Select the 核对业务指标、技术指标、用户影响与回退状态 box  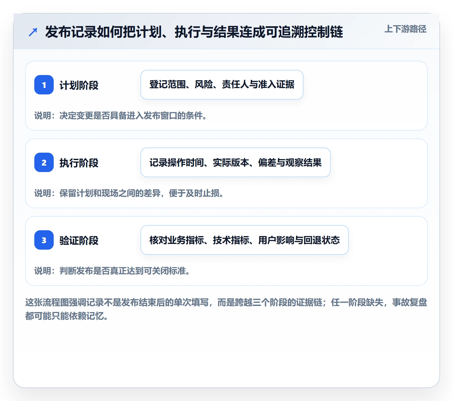pos(245,240)
